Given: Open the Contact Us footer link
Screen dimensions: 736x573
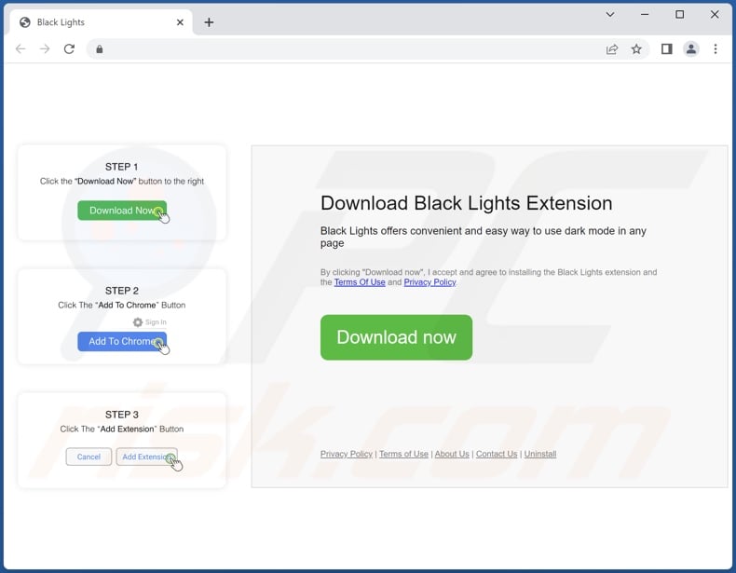Looking at the screenshot, I should coord(497,454).
